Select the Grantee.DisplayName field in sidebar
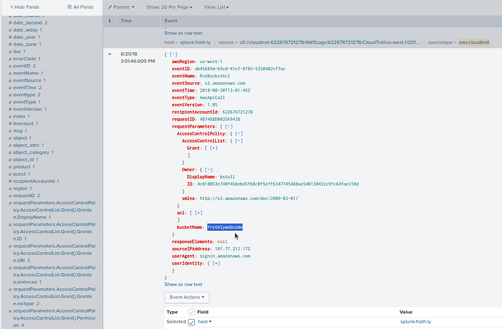 tap(52, 210)
